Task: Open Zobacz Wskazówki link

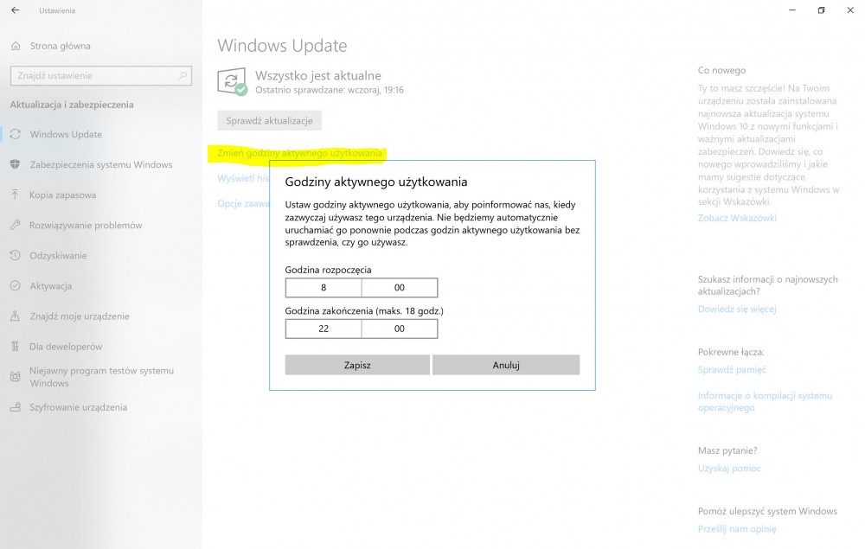Action: click(x=737, y=218)
